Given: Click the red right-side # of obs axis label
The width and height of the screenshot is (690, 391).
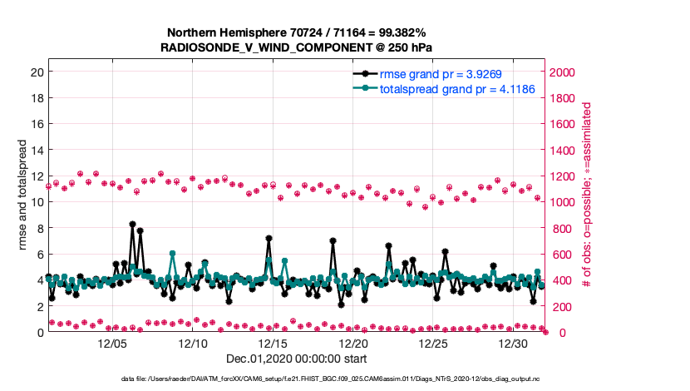Looking at the screenshot, I should [x=587, y=196].
